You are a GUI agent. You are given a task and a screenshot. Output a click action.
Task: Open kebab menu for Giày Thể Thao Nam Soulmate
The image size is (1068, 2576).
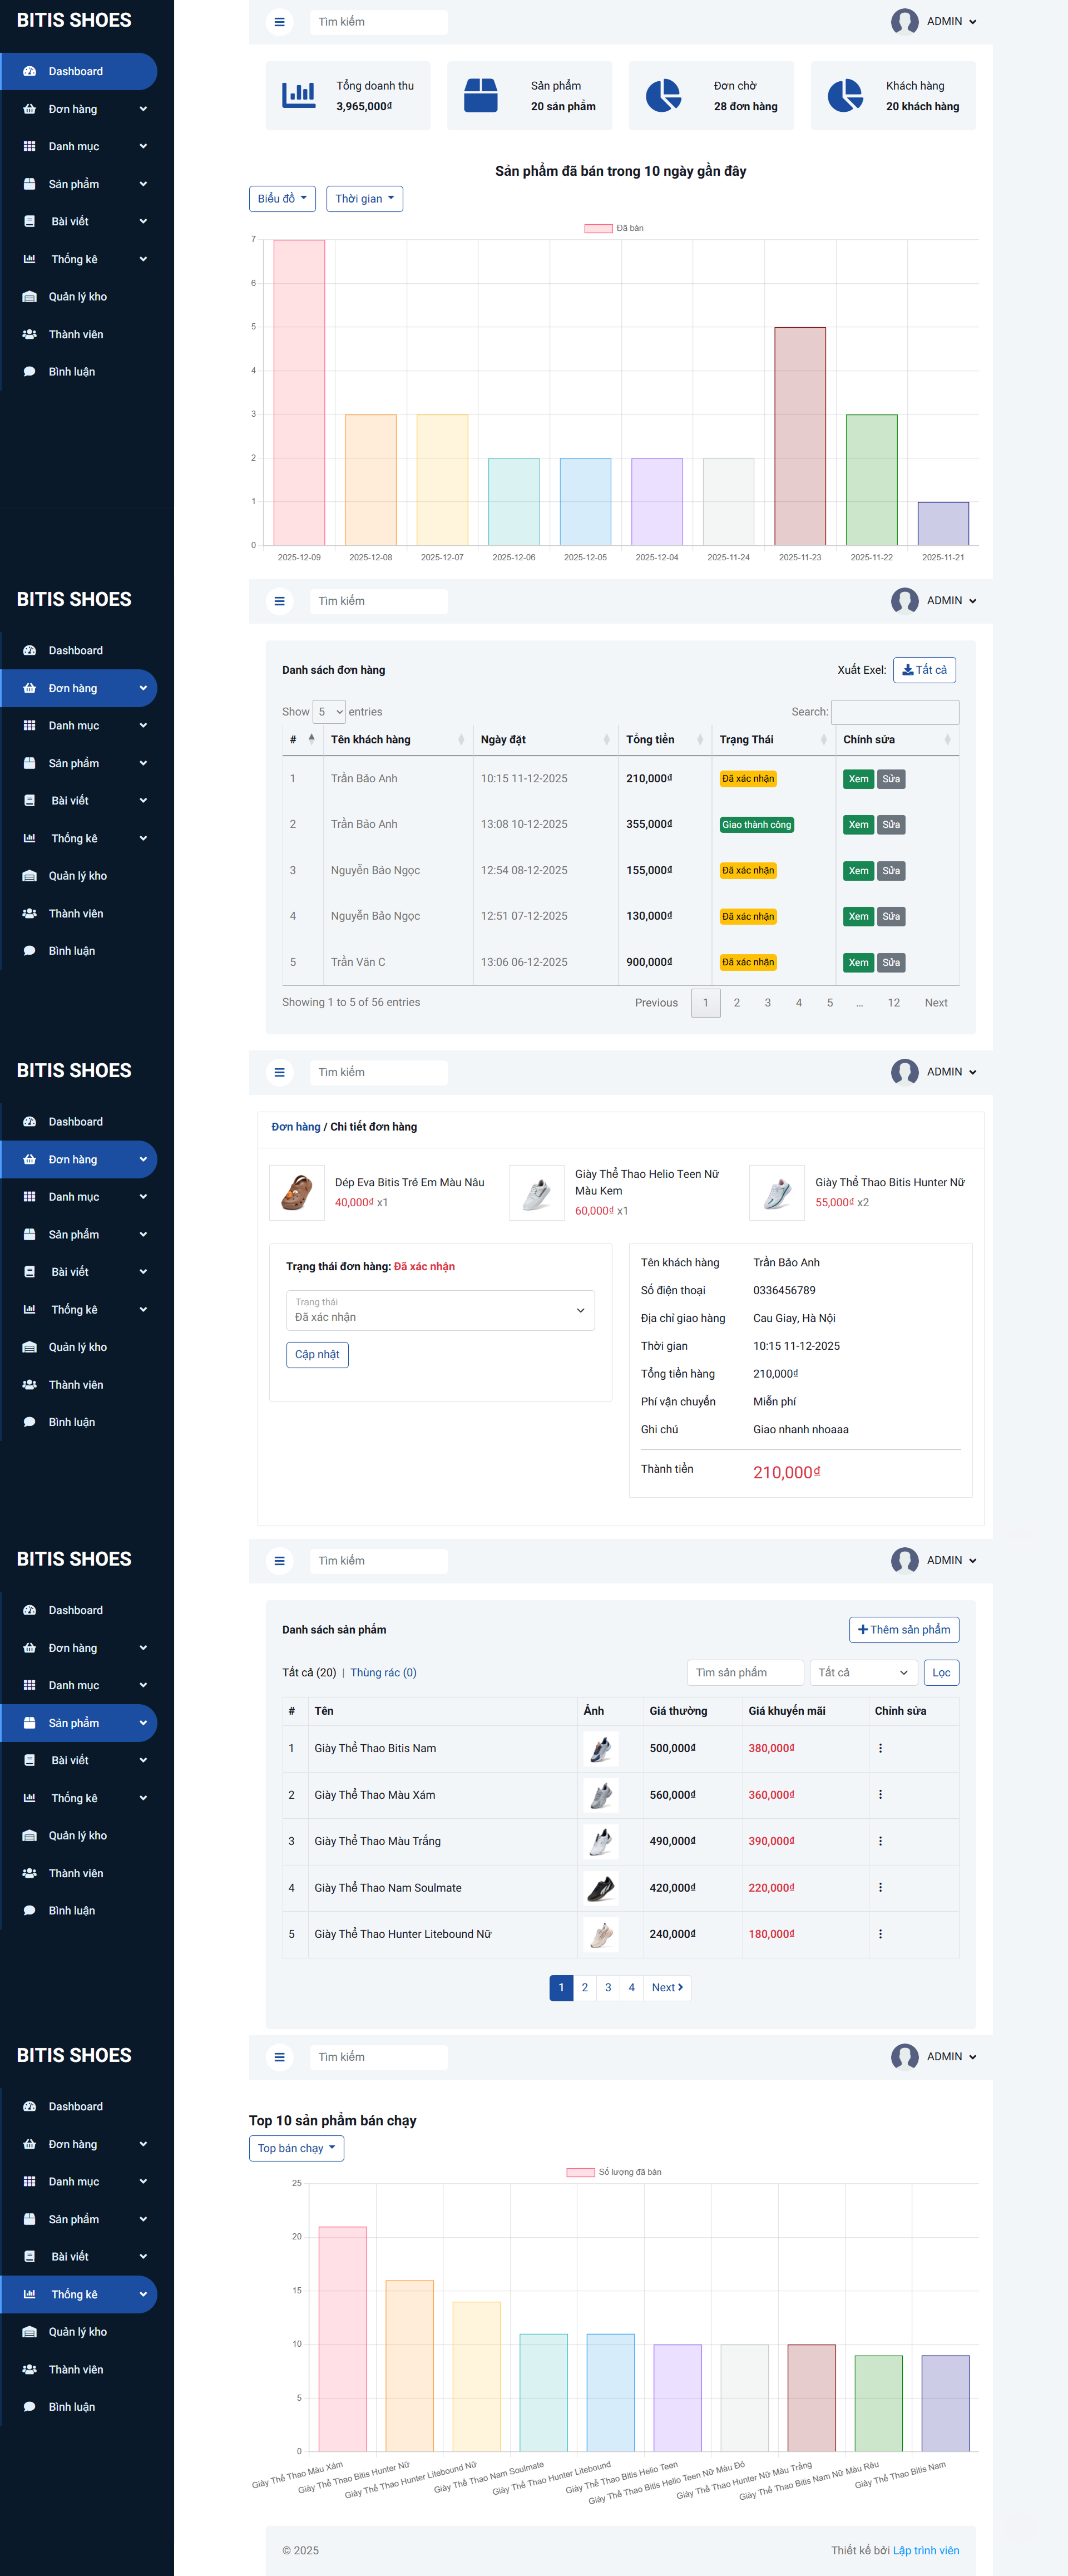(x=880, y=1887)
